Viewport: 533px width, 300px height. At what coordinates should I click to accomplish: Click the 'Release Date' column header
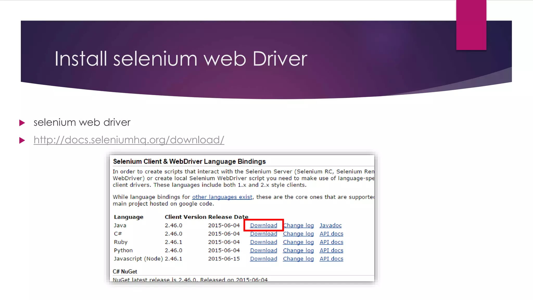pyautogui.click(x=228, y=217)
